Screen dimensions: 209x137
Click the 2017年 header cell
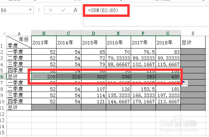[x=143, y=42]
